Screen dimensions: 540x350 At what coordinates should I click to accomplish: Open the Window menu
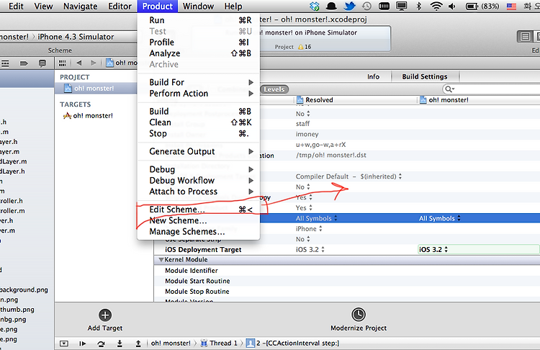click(x=198, y=6)
